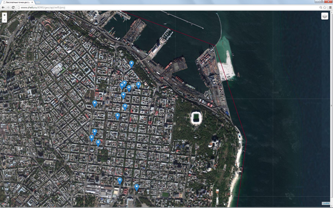This screenshot has height=208, width=333.
Task: Open the Leaflet attribution link
Action: (326, 203)
